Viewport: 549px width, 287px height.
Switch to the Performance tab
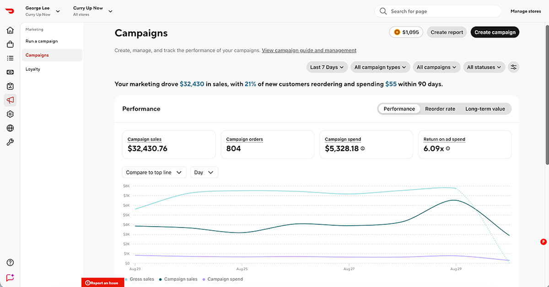point(399,109)
